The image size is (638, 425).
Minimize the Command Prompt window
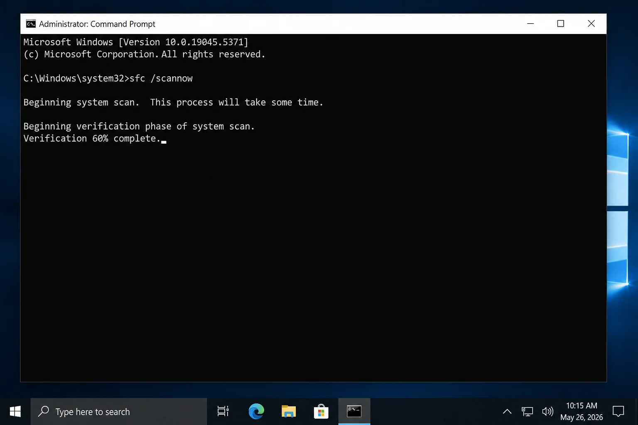coord(530,24)
